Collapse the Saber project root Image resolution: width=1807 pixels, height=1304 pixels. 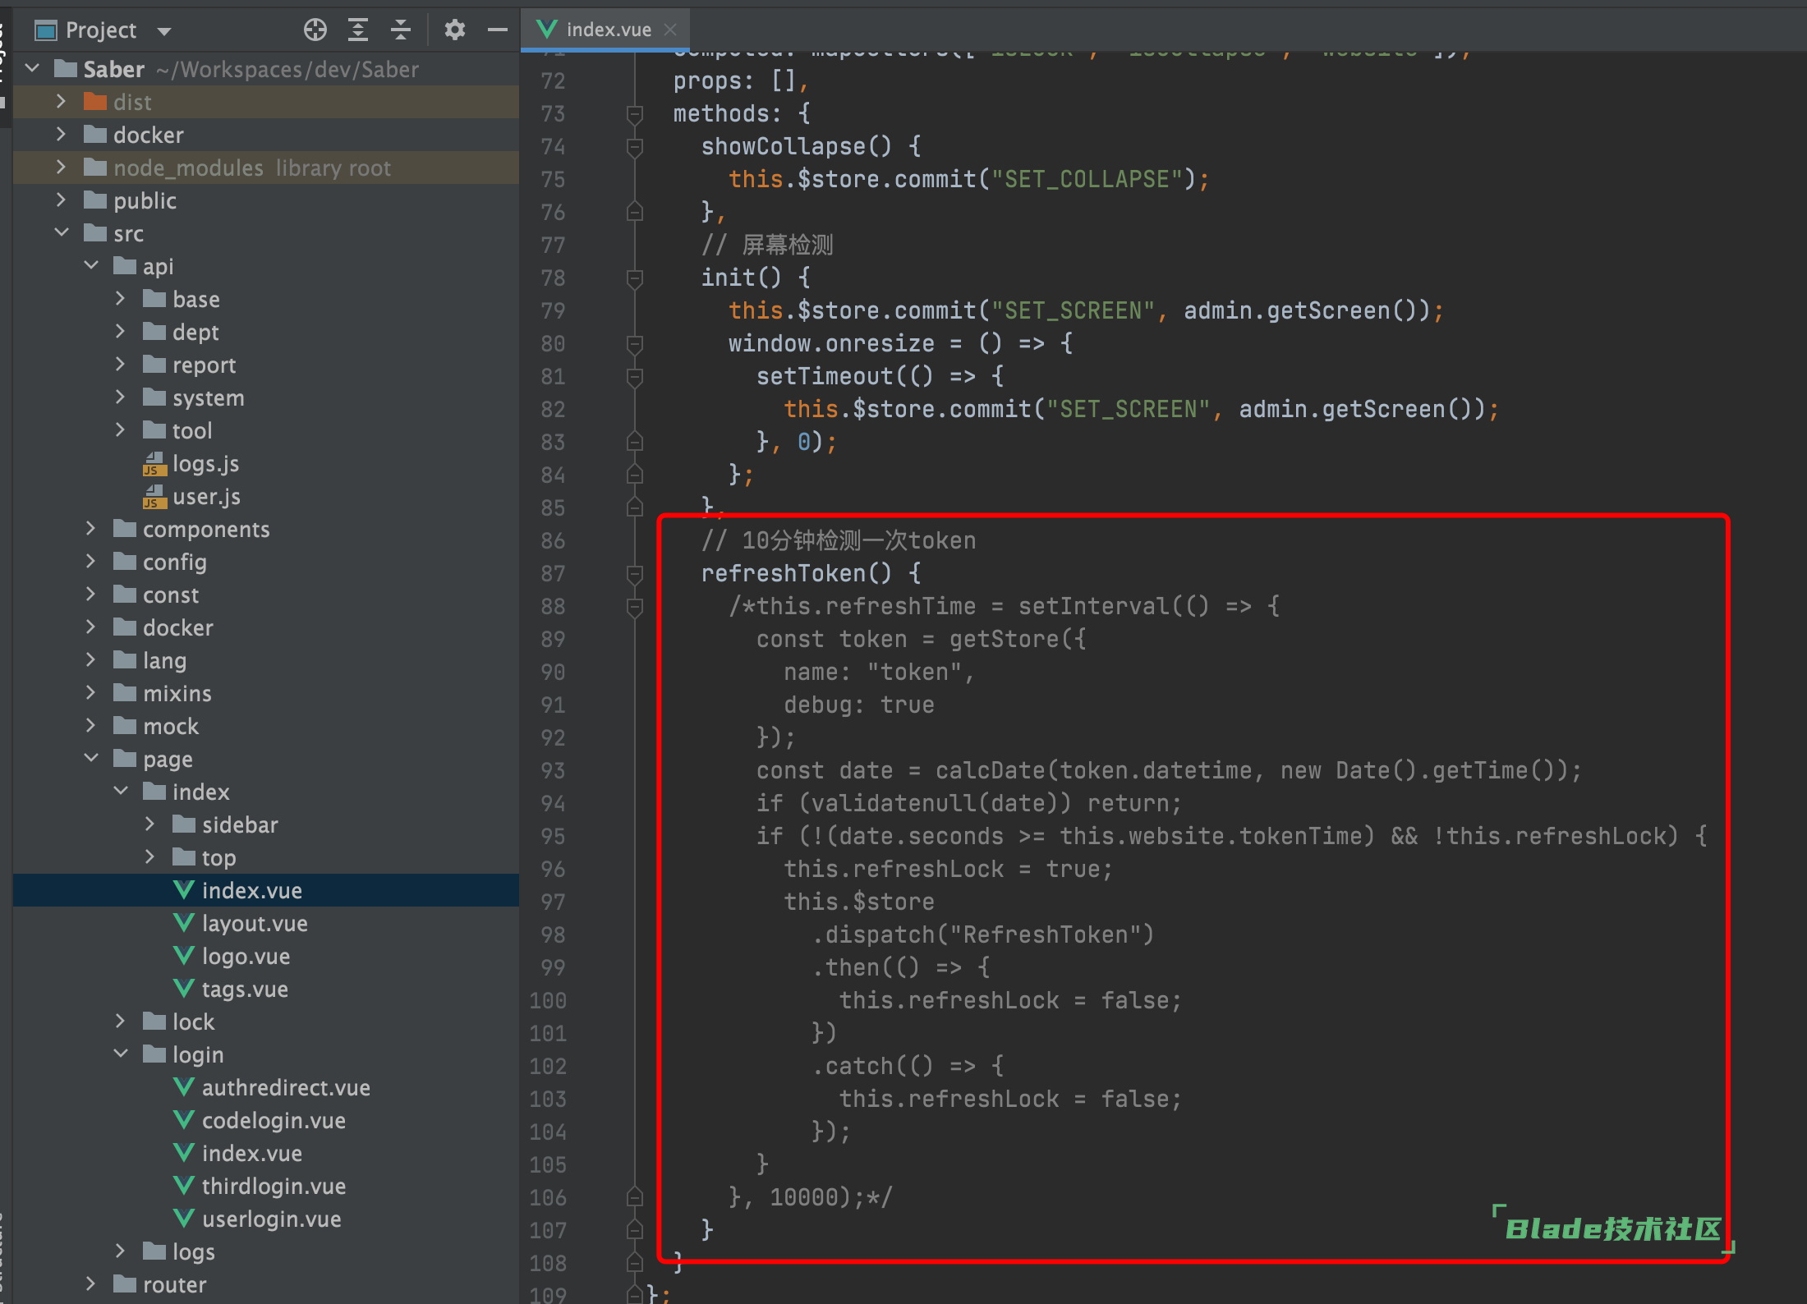click(x=33, y=68)
